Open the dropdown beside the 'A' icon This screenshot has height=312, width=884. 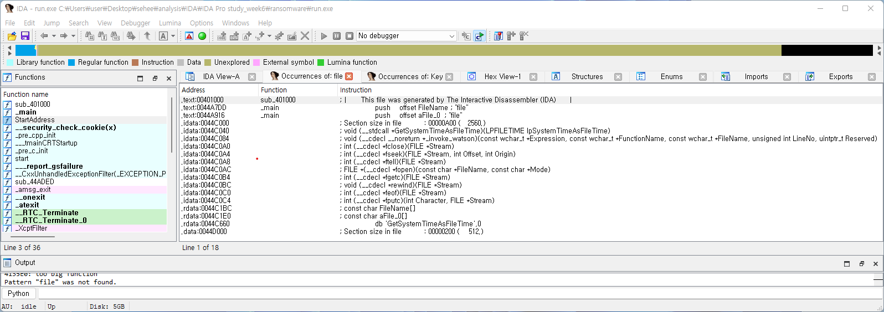(x=173, y=36)
